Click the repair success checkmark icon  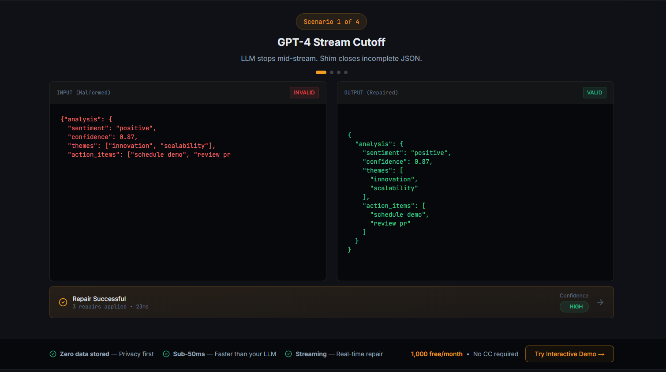pyautogui.click(x=63, y=302)
